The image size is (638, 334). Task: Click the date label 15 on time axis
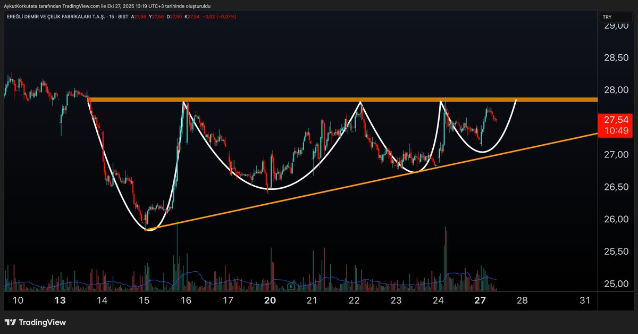coord(144,300)
